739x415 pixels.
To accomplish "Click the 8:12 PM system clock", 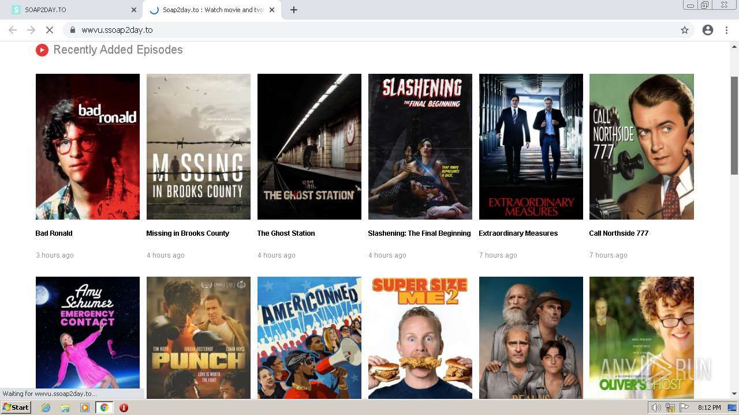I will click(710, 408).
